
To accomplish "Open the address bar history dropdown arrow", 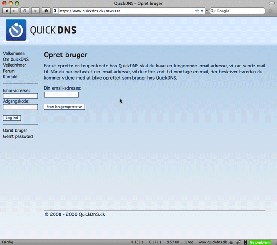I will tap(202, 11).
